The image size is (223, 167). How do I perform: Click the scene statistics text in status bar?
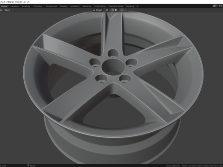(x=195, y=166)
